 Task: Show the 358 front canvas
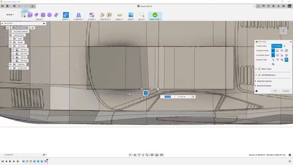click(x=13, y=53)
